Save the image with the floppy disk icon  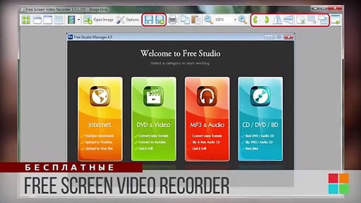point(148,20)
